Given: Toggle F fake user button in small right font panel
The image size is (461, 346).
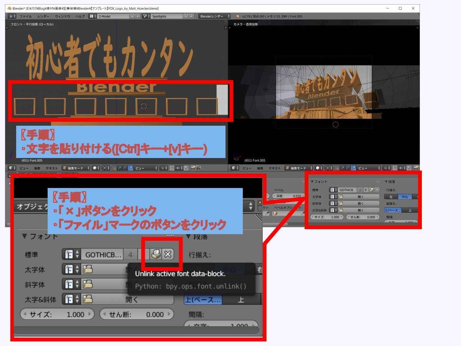Looking at the screenshot, I should [x=366, y=190].
